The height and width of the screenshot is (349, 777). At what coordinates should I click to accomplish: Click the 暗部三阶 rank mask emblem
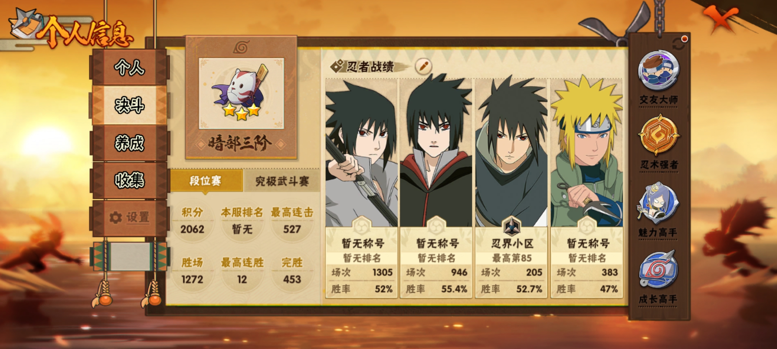click(242, 93)
